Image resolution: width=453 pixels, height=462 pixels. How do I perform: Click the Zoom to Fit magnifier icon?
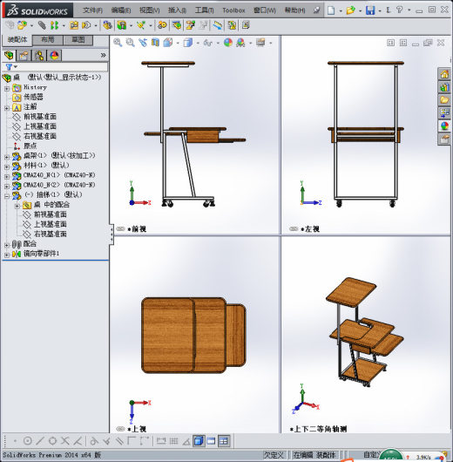118,43
